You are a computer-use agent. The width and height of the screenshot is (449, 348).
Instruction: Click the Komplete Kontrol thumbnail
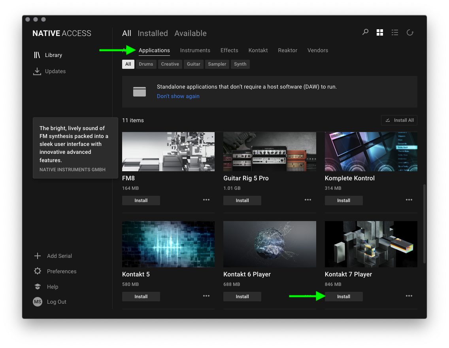click(371, 151)
